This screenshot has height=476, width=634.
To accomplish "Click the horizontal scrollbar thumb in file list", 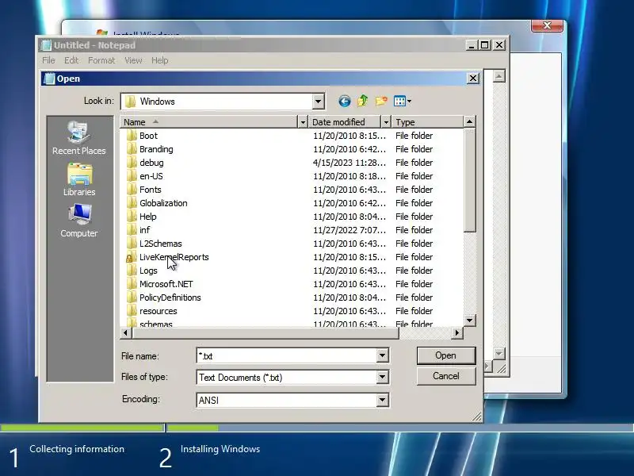I will (x=265, y=332).
